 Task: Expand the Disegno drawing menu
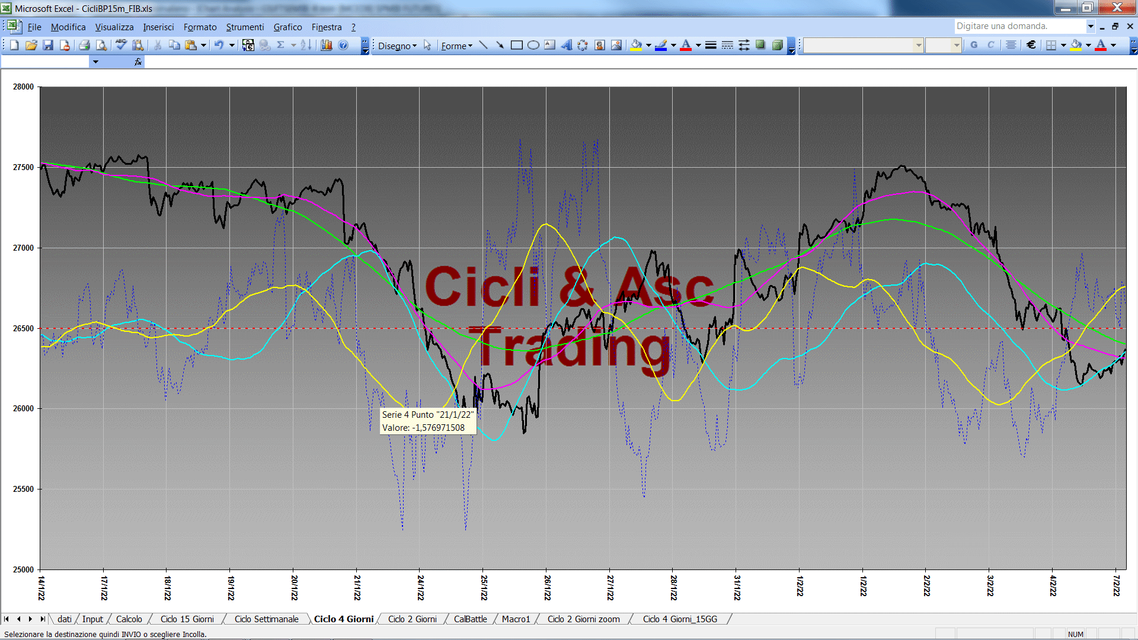click(397, 46)
